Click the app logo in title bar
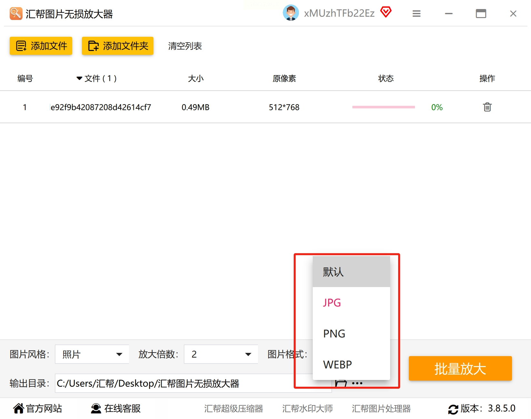The image size is (531, 419). coord(16,14)
